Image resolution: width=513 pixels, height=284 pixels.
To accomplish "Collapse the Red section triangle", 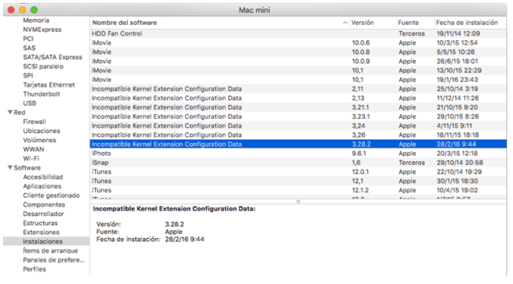I will click(x=10, y=112).
